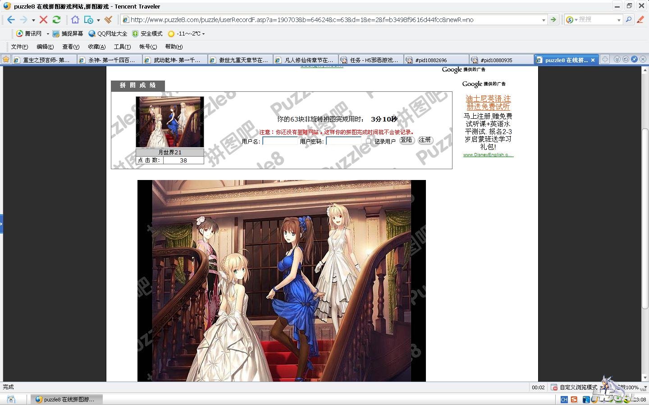Open the history clock icon in toolbar
The height and width of the screenshot is (405, 649).
pos(89,20)
